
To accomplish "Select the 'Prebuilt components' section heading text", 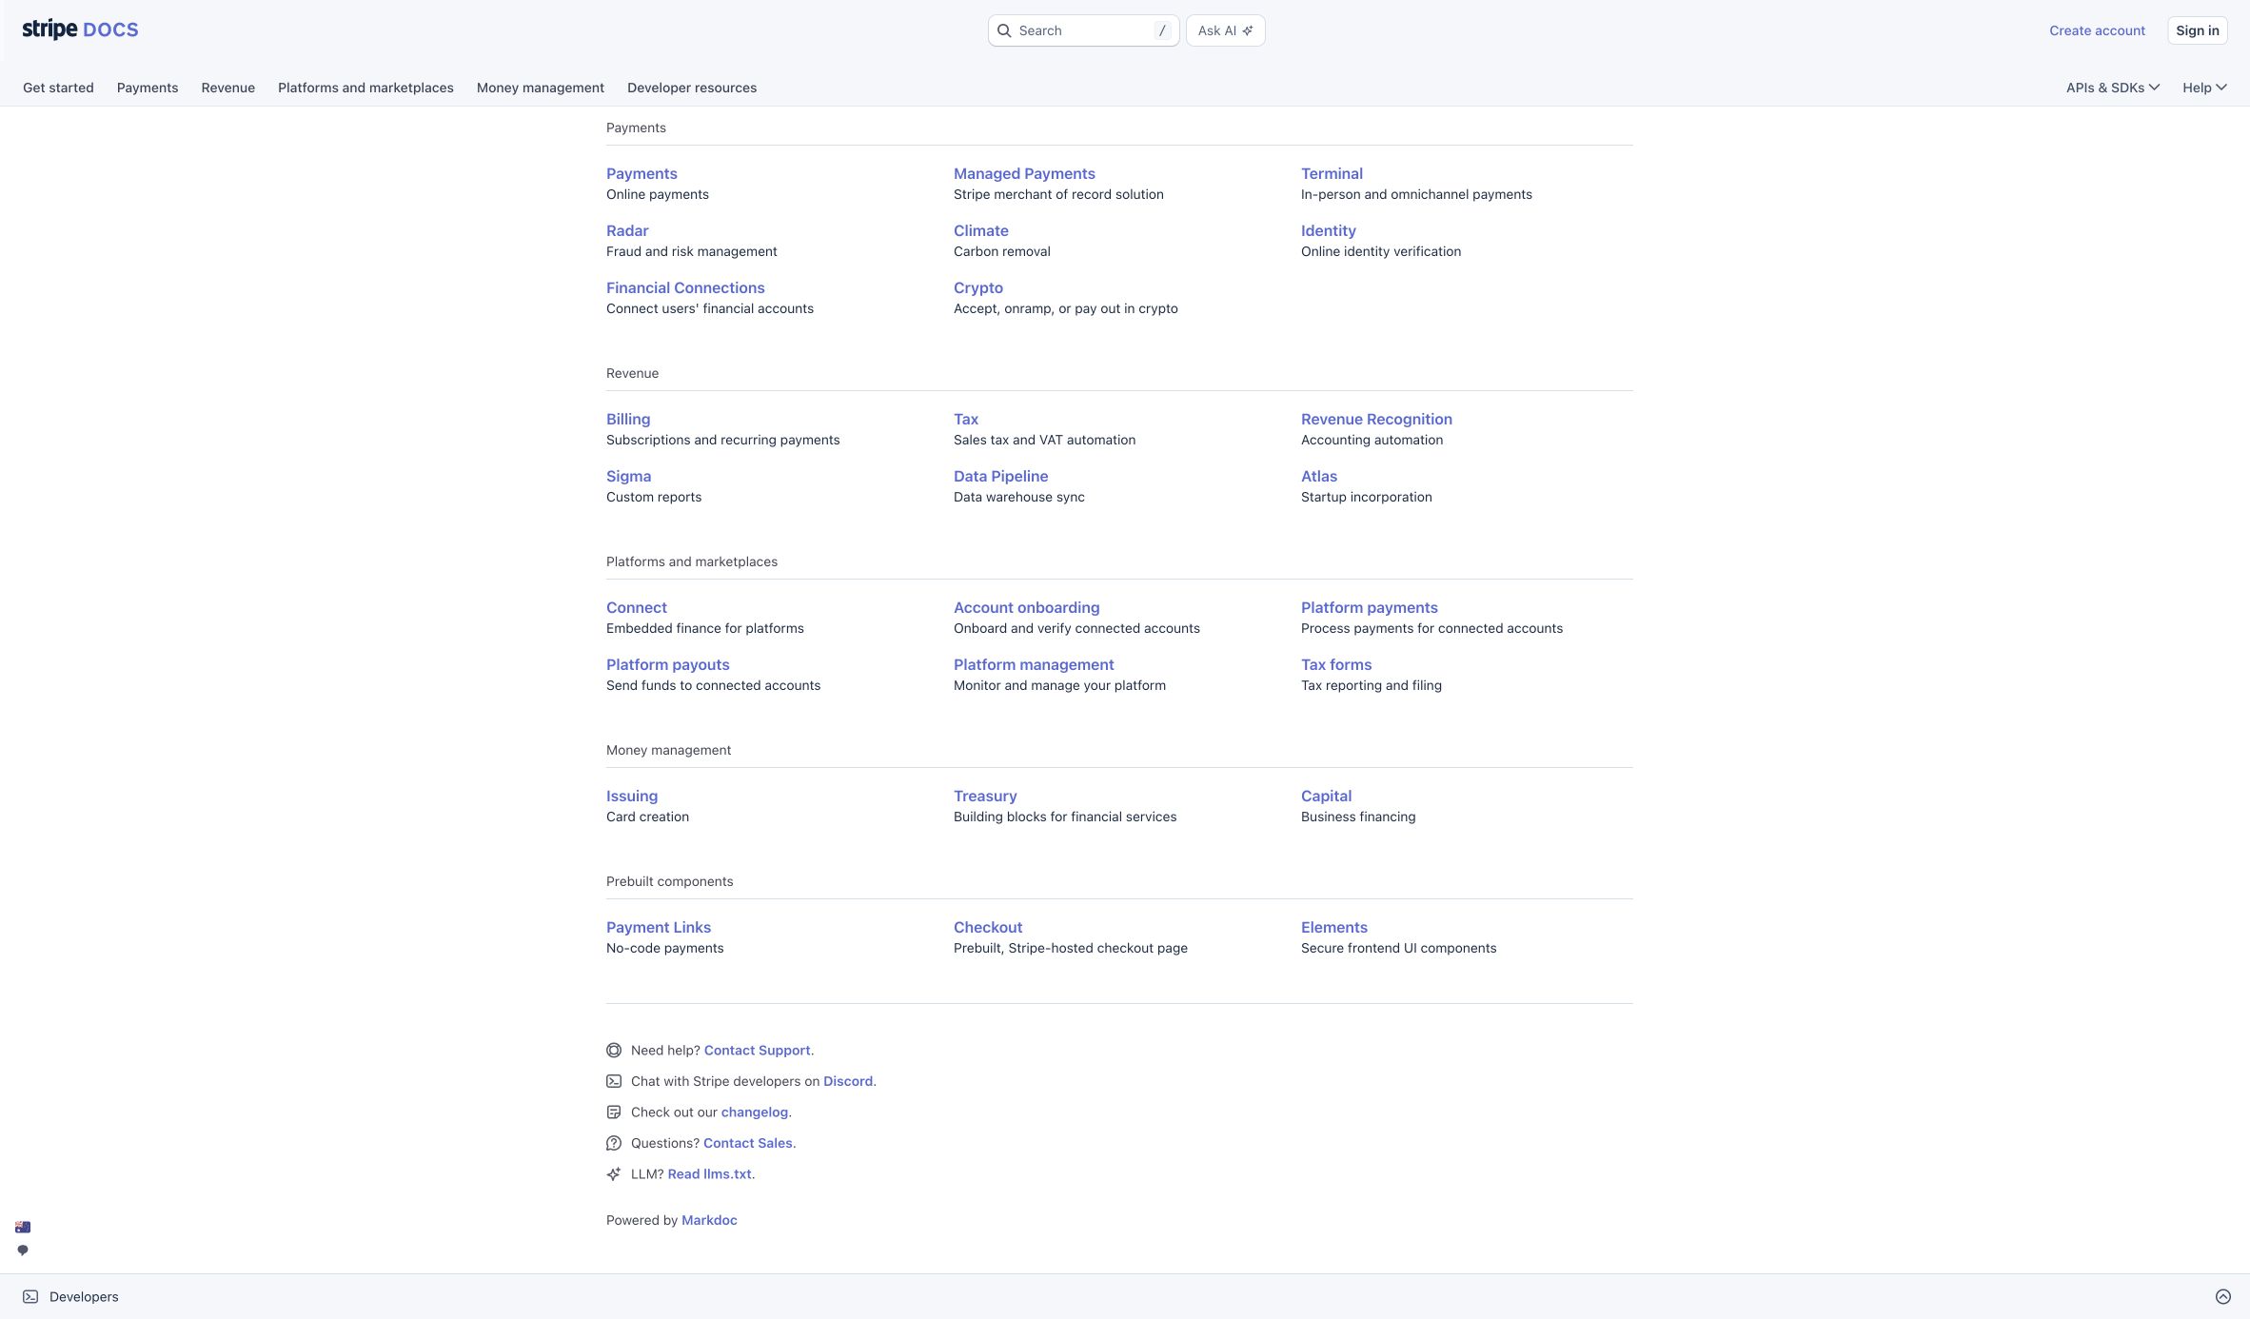I will pos(669,881).
